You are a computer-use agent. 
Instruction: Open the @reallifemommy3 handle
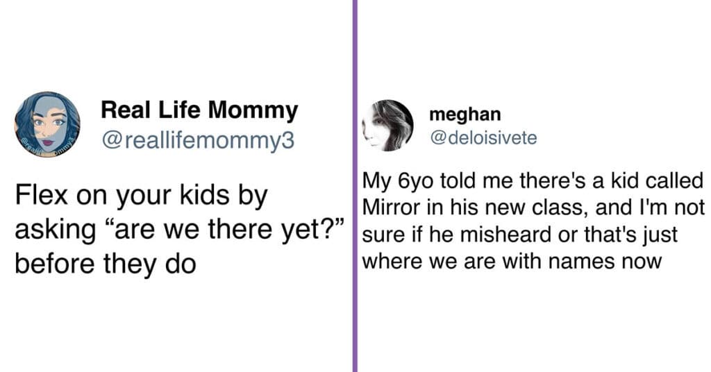click(x=198, y=141)
